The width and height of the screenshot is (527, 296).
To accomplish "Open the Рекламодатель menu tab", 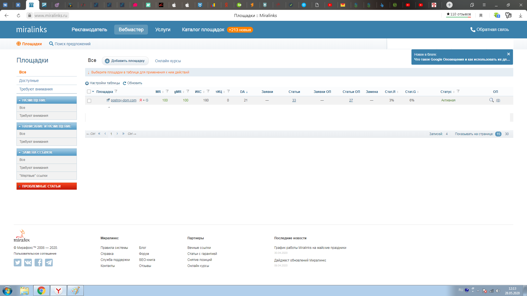I will [x=89, y=30].
